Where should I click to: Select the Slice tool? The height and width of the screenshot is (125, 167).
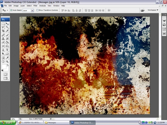(7, 31)
